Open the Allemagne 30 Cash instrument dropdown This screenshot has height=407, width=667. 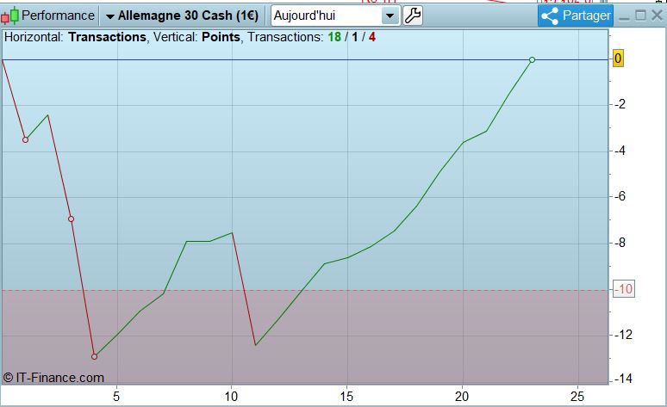182,15
